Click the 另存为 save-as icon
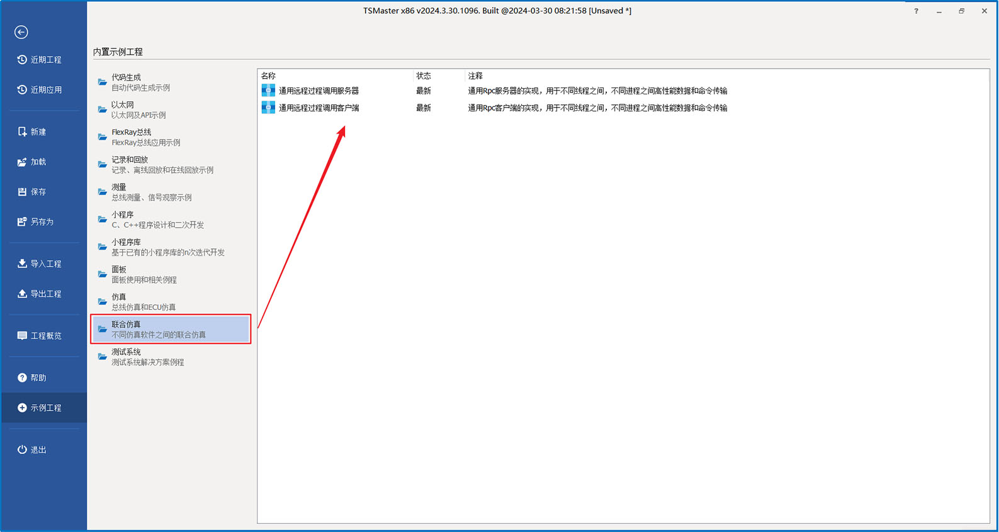The image size is (999, 532). (x=22, y=221)
